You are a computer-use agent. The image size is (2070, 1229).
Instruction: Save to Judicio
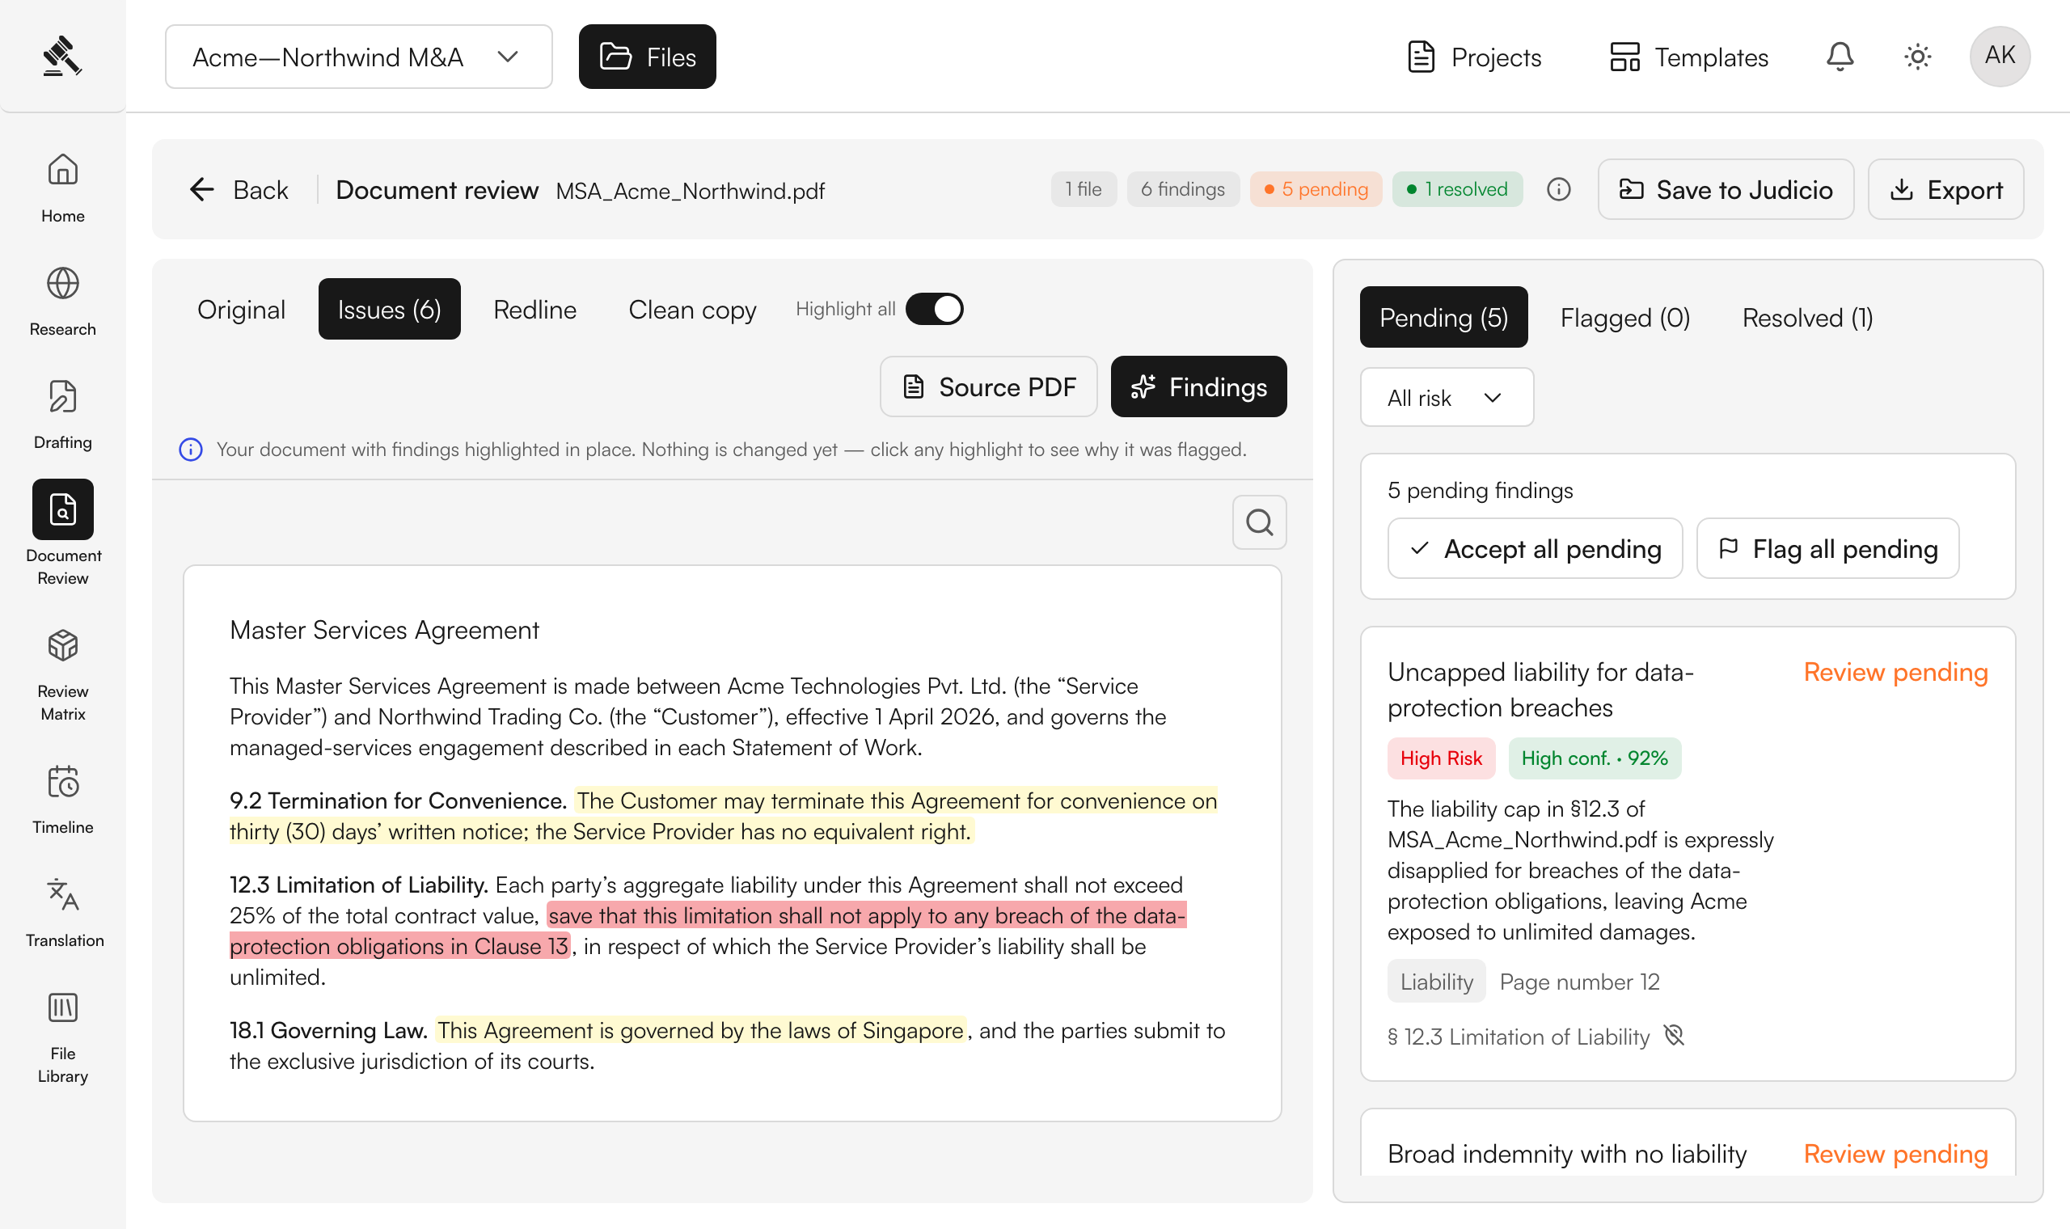click(x=1726, y=190)
